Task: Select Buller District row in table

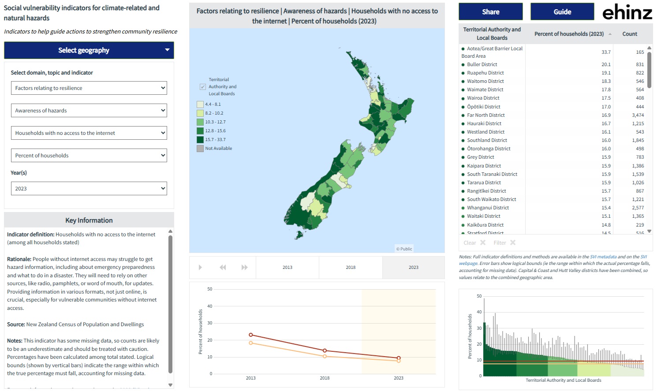Action: [482, 64]
